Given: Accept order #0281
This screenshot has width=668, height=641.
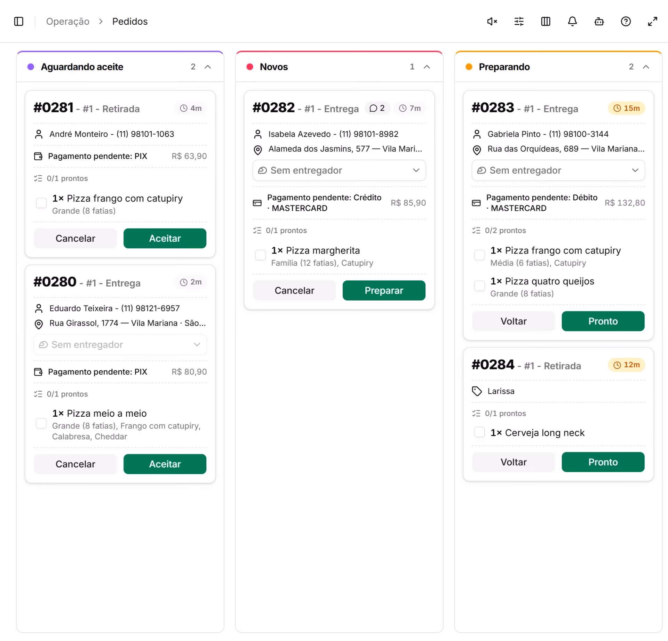Looking at the screenshot, I should pyautogui.click(x=165, y=238).
